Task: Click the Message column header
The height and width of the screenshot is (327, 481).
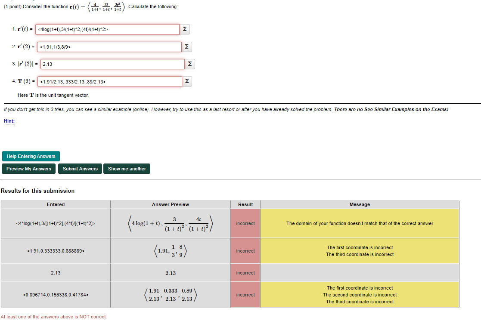Action: [x=360, y=204]
